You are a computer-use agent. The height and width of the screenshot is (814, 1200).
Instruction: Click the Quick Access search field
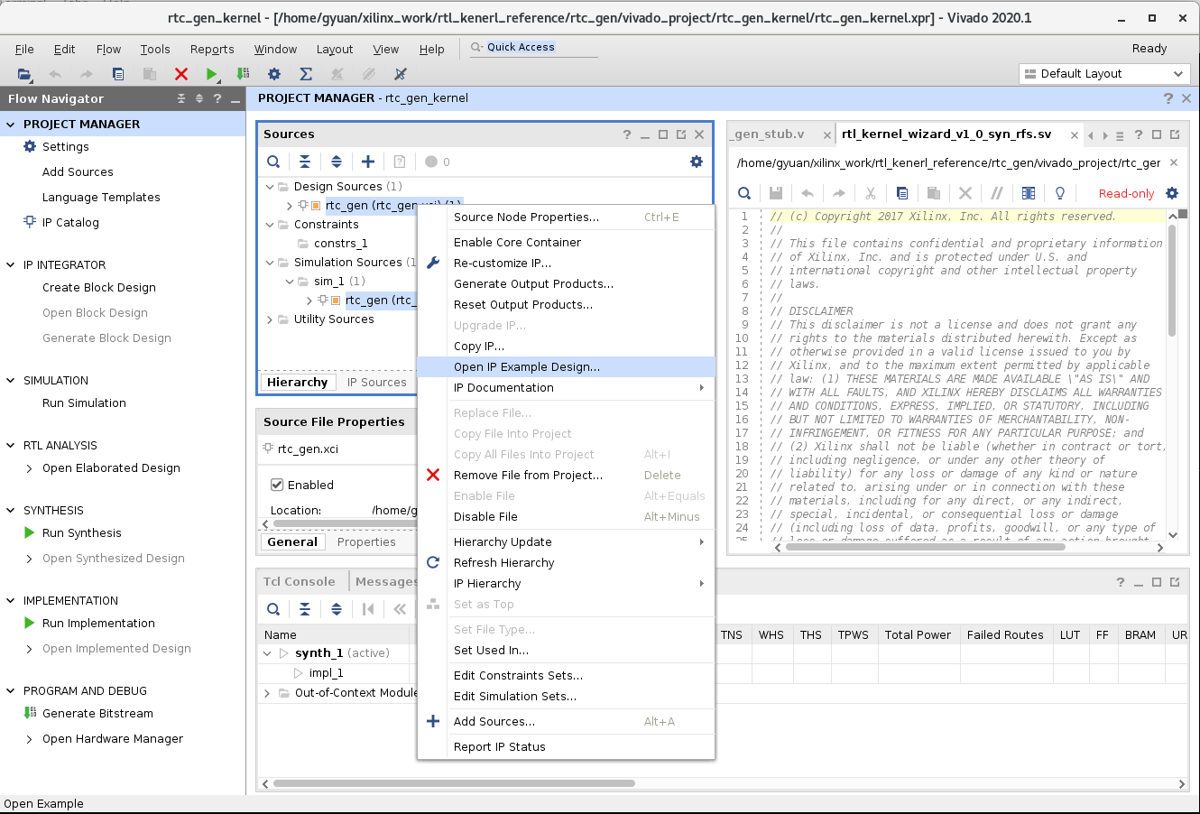[x=534, y=48]
